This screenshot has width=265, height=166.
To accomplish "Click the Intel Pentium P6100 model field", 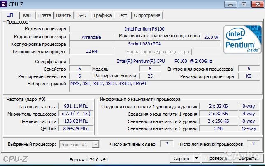I will pyautogui.click(x=145, y=29).
